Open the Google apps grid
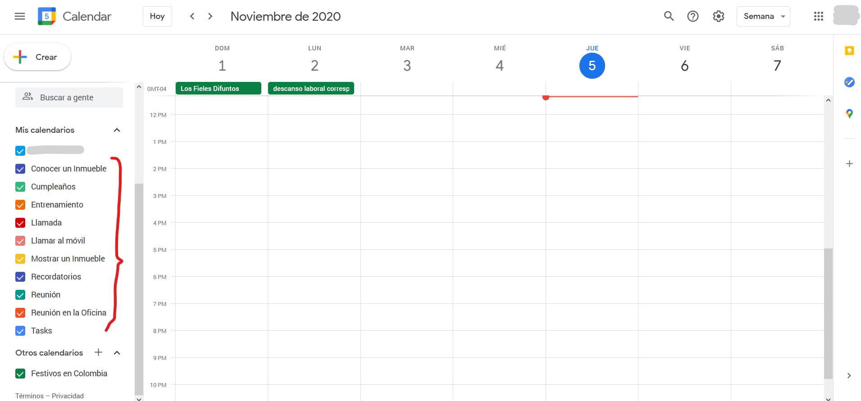 [818, 17]
